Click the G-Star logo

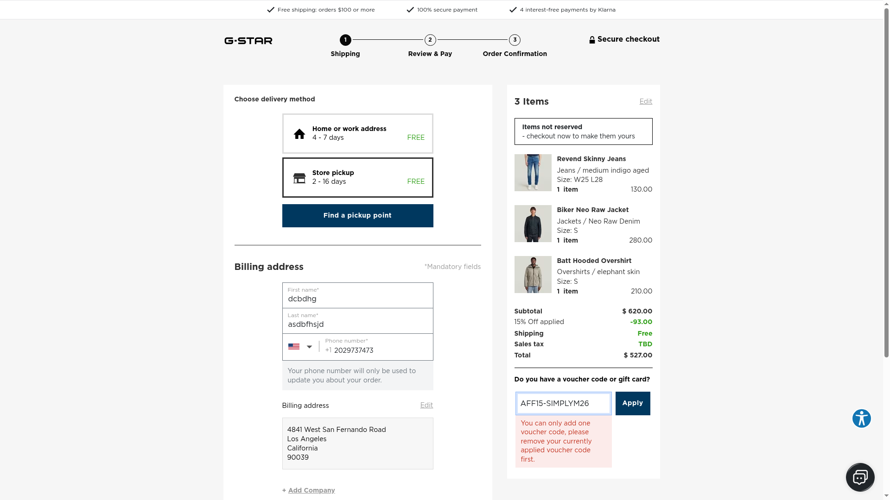[x=248, y=41]
